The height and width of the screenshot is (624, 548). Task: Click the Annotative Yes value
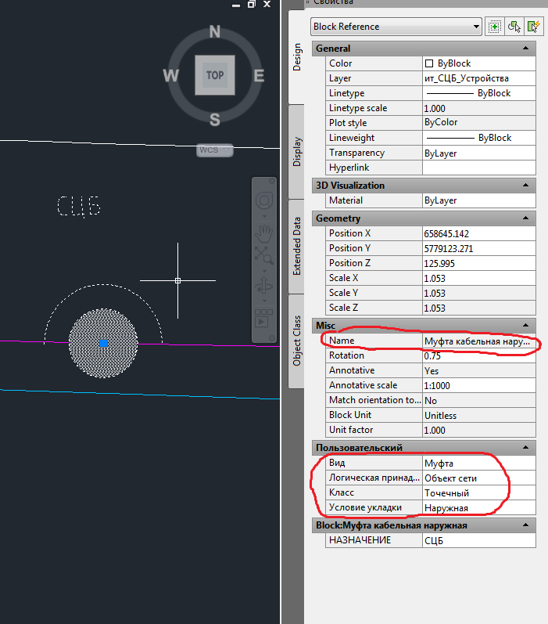tap(479, 370)
